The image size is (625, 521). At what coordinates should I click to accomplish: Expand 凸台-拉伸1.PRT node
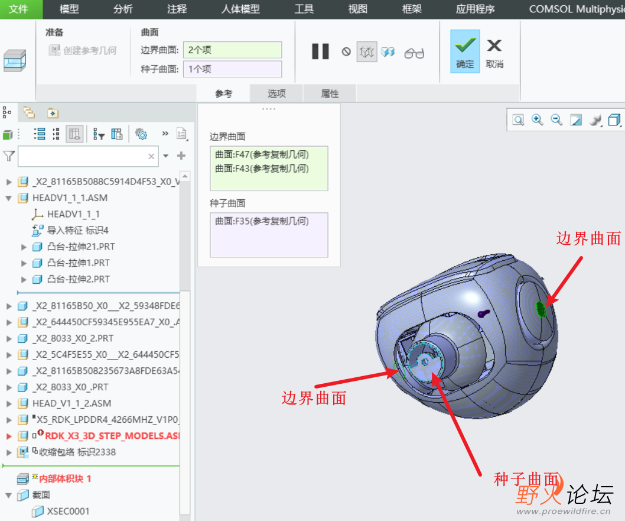click(24, 263)
